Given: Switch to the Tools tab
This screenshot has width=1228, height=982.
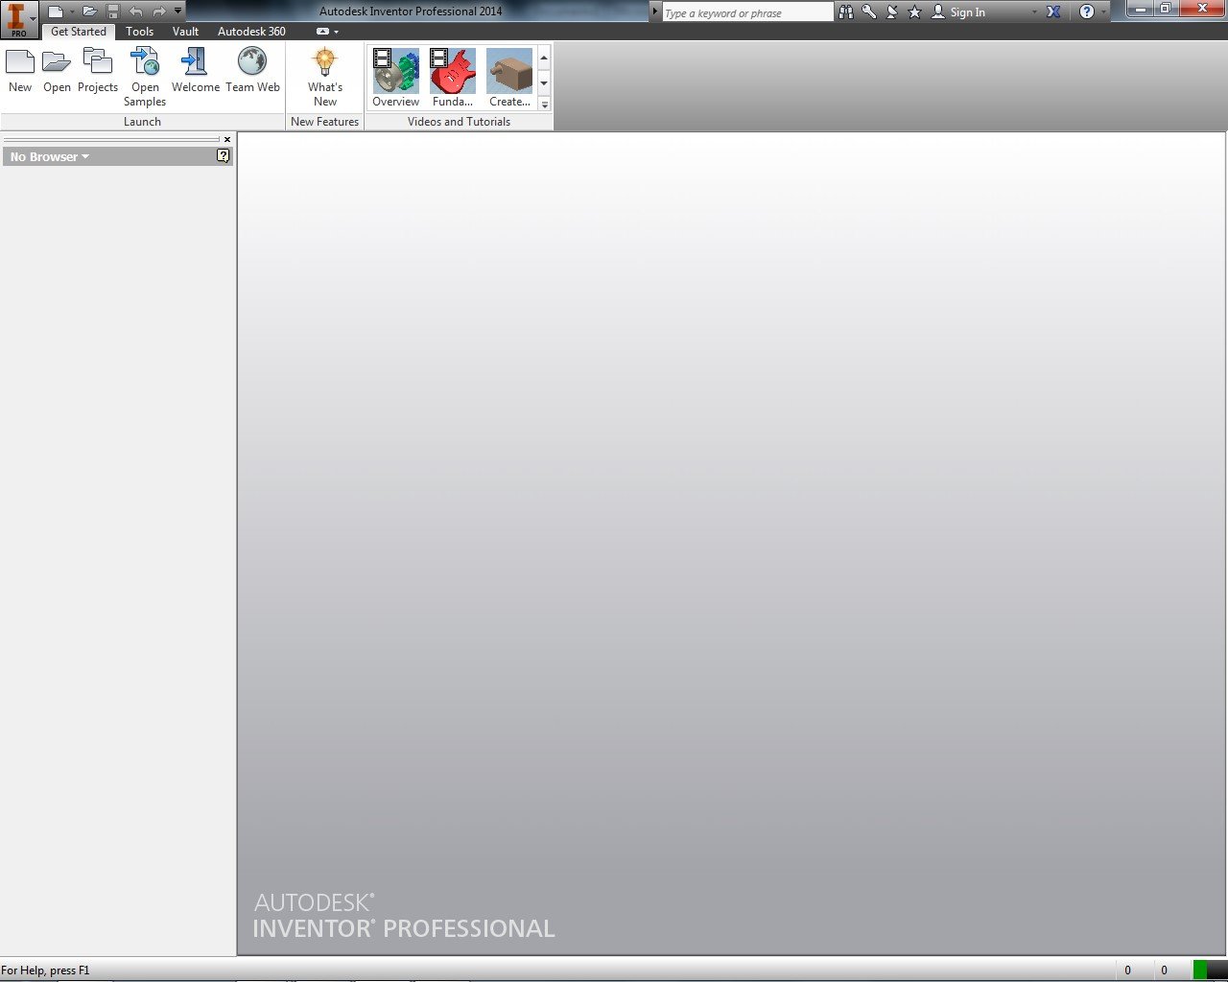Looking at the screenshot, I should click(139, 32).
